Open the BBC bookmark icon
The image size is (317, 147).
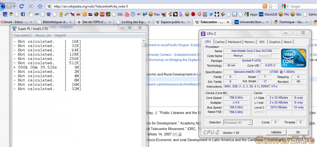[205, 14]
